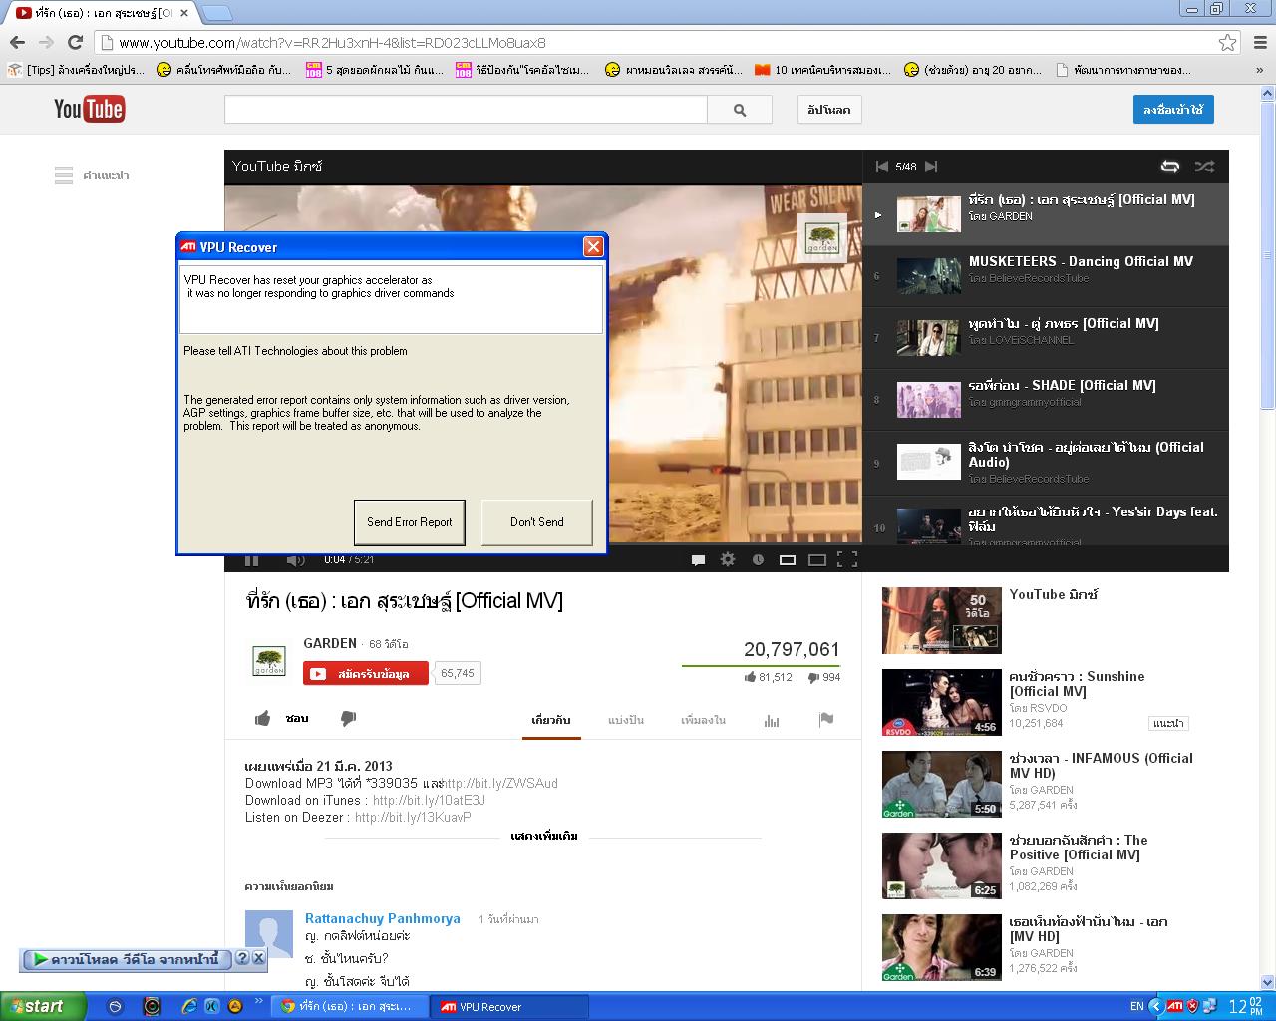Close the VPU Recover dialog

pyautogui.click(x=593, y=247)
